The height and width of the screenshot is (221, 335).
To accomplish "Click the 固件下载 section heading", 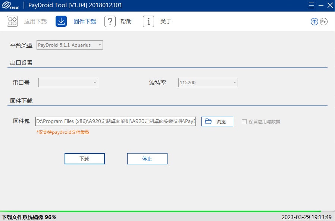I will coord(21,101).
